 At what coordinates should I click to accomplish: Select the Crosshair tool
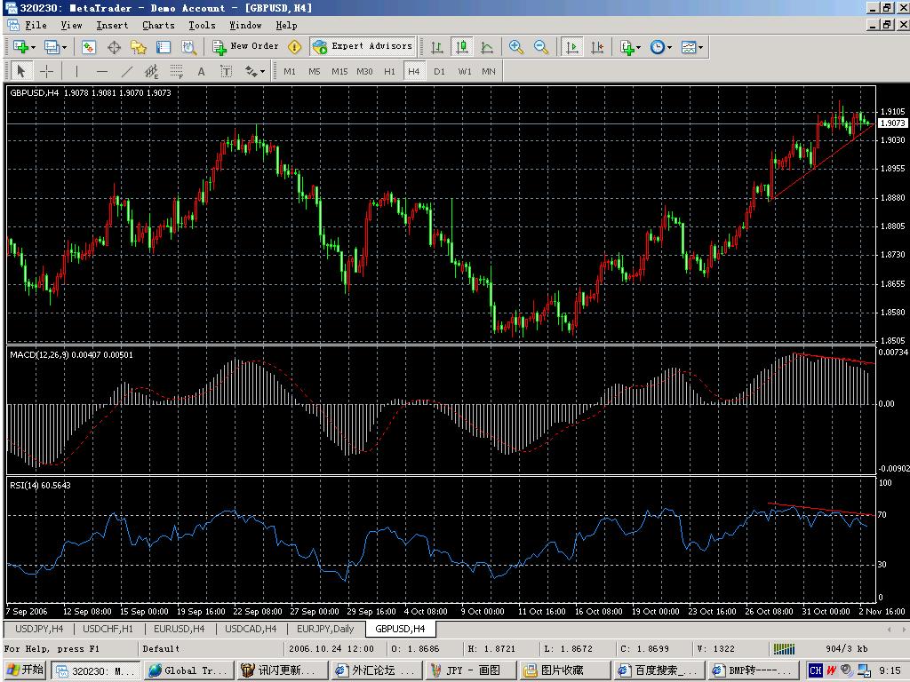pyautogui.click(x=47, y=71)
